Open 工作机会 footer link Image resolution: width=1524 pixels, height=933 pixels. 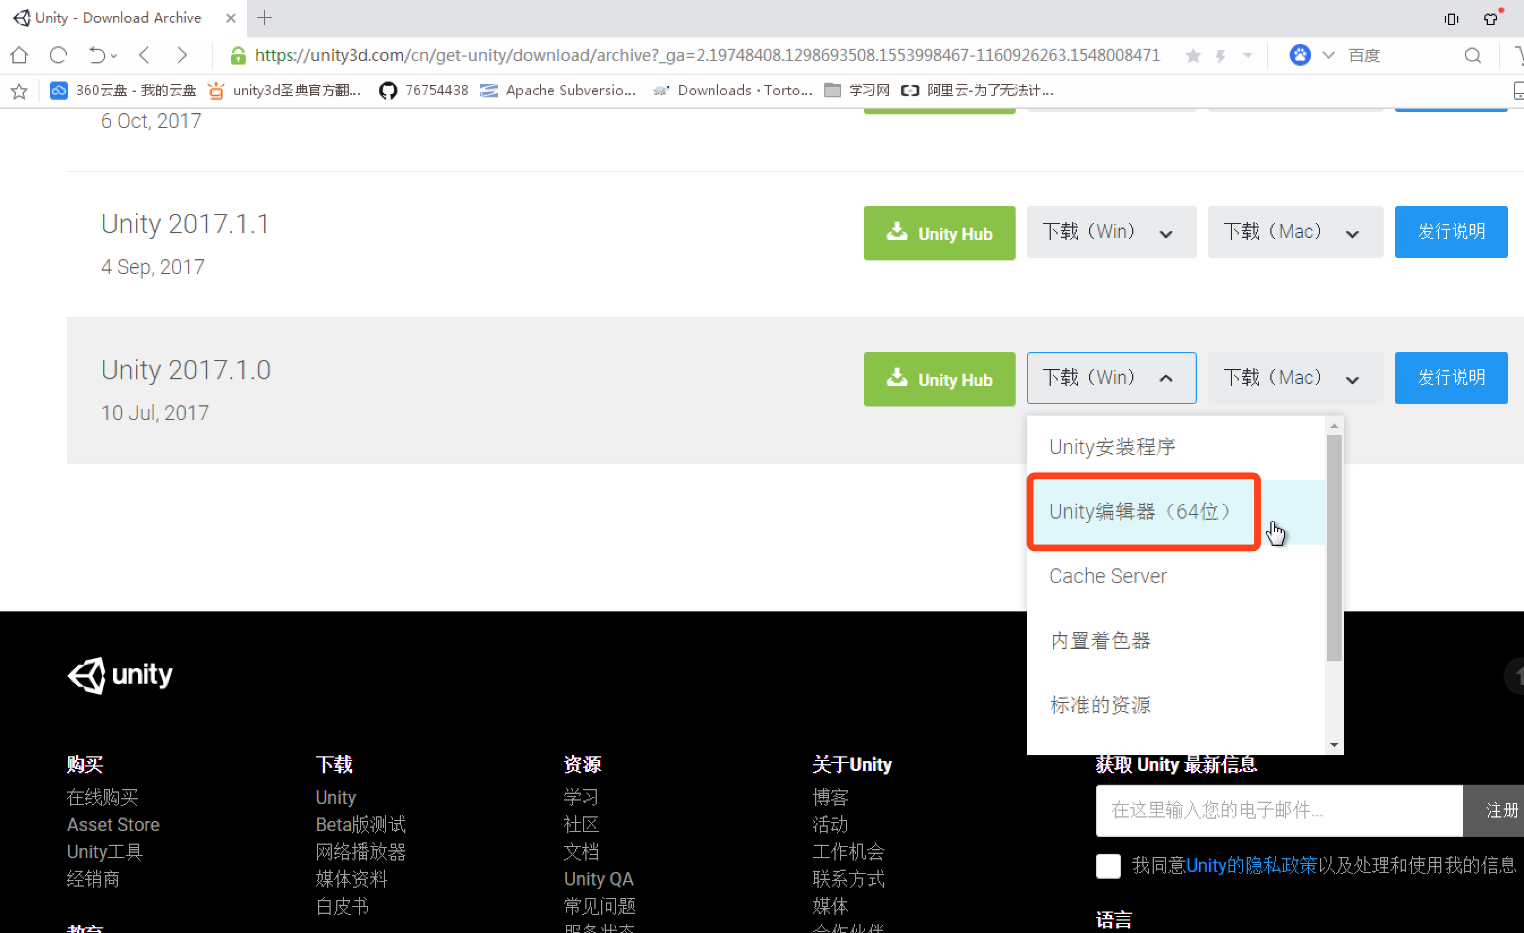(x=849, y=852)
